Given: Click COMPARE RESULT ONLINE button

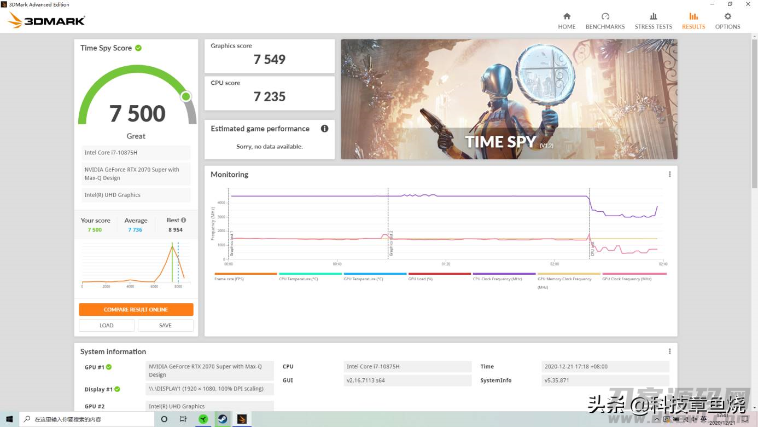Looking at the screenshot, I should [136, 309].
